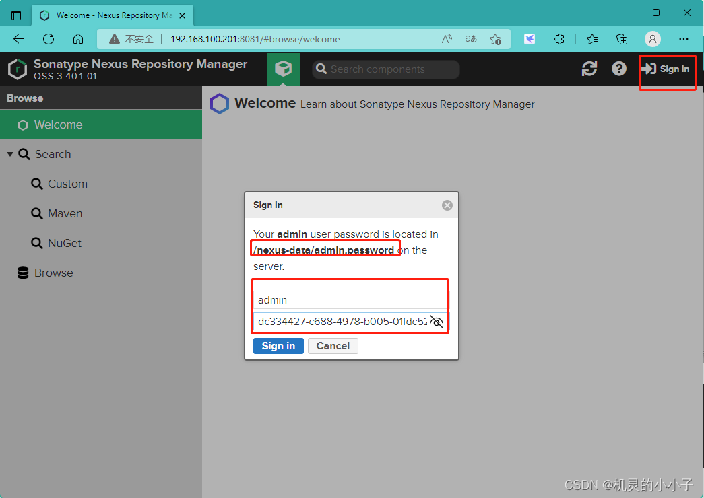The image size is (704, 498).
Task: Open the not-secure warning icon in address bar
Action: click(x=115, y=39)
